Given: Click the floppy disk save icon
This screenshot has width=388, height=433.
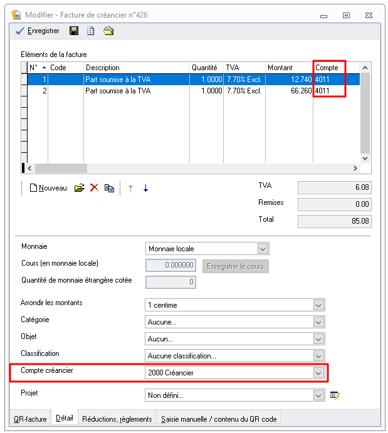Looking at the screenshot, I should 74,31.
